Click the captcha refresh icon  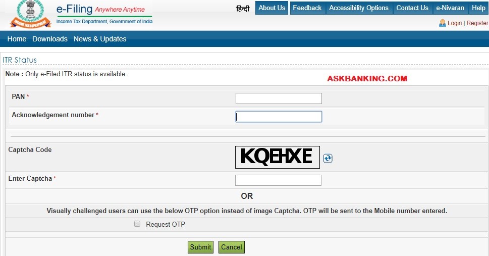click(x=328, y=159)
